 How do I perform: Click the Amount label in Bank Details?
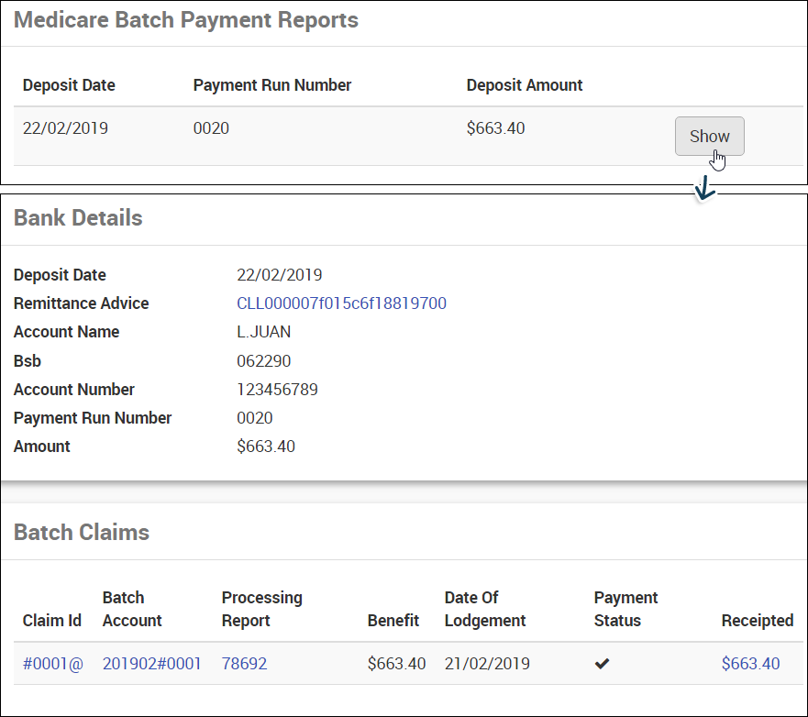42,447
